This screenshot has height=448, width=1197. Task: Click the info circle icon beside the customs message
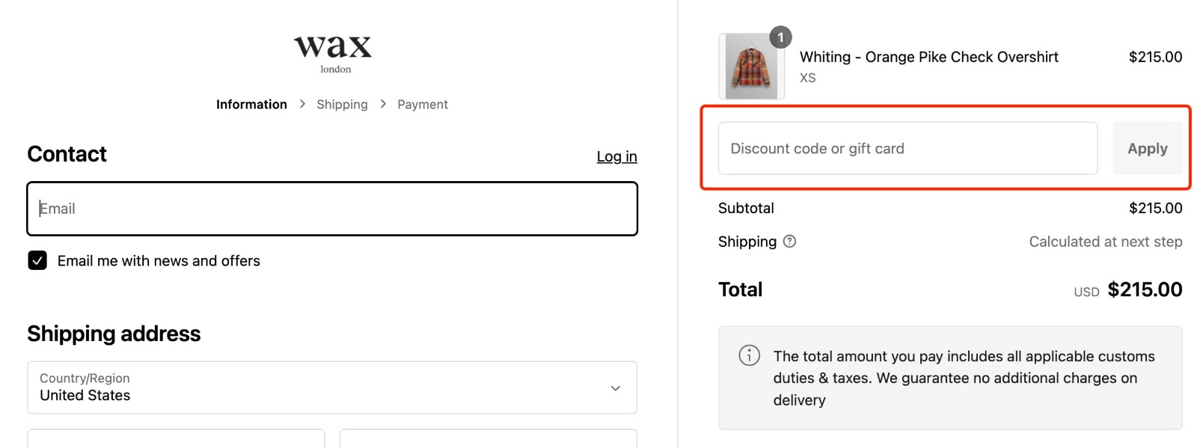pyautogui.click(x=747, y=356)
